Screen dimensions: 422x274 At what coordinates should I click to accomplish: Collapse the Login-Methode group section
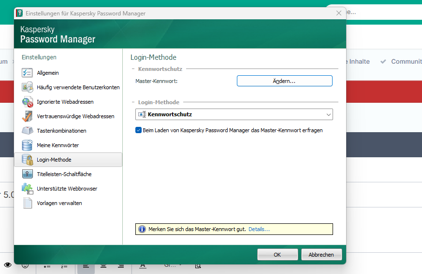pos(133,102)
